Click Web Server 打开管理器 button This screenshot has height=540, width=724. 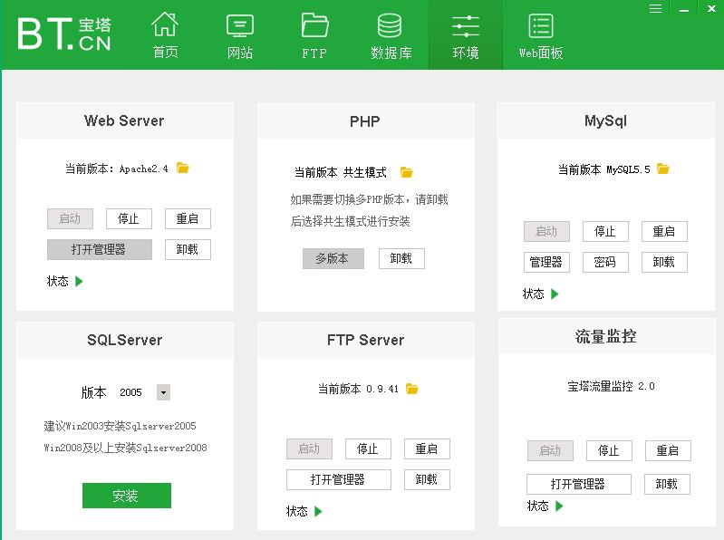tap(100, 250)
